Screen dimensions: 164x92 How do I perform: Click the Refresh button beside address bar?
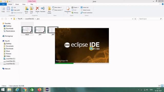135,19
